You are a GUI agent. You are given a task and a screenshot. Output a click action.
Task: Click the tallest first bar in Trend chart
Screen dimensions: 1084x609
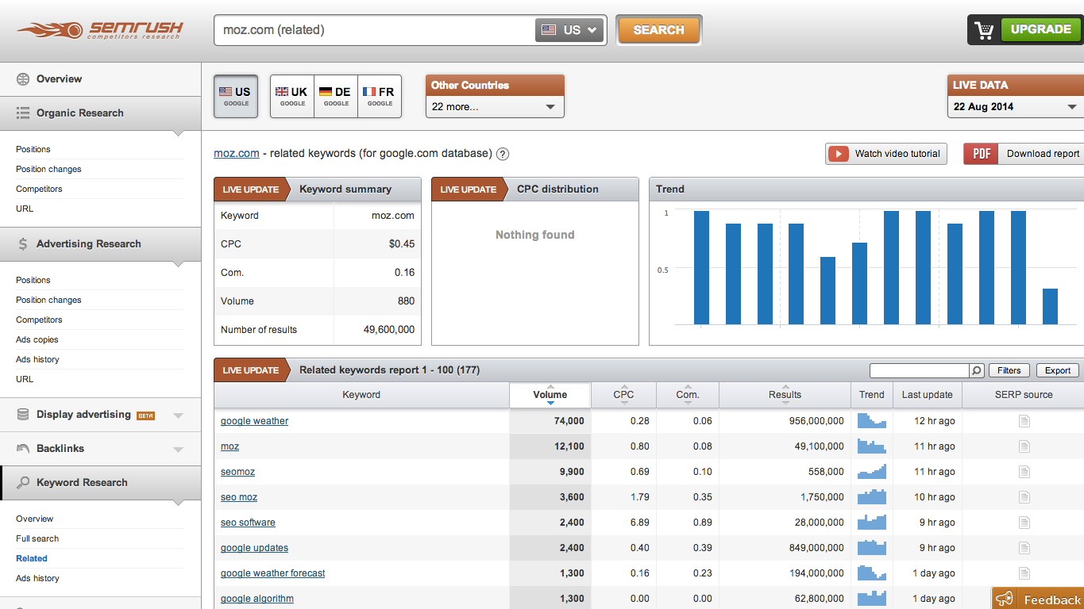(701, 267)
